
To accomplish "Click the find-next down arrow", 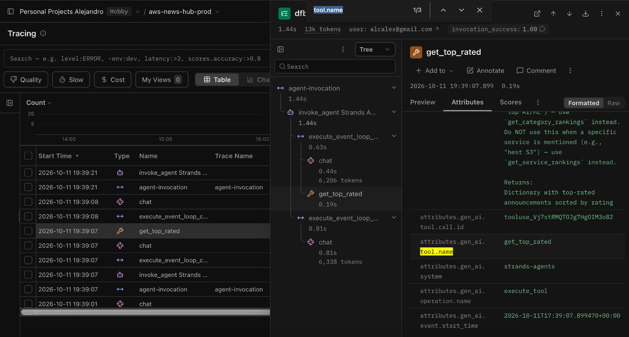I will coord(461,10).
